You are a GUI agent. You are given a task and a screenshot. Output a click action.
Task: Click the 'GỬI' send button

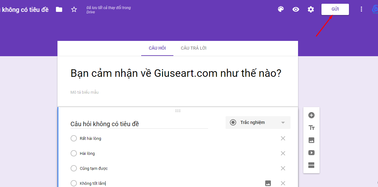[335, 9]
